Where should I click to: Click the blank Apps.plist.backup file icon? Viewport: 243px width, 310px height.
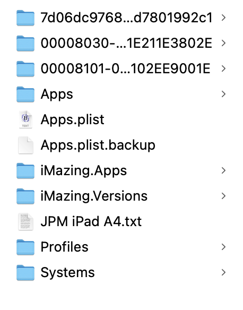(25, 145)
